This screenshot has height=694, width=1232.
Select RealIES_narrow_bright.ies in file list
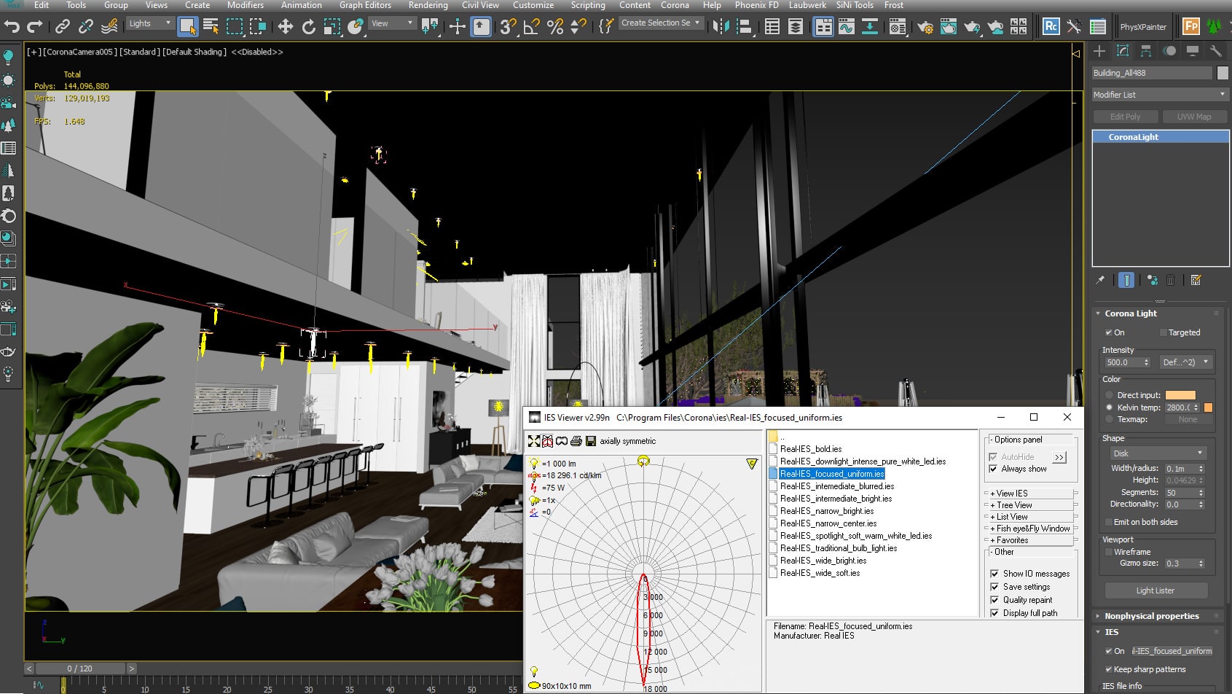coord(826,511)
